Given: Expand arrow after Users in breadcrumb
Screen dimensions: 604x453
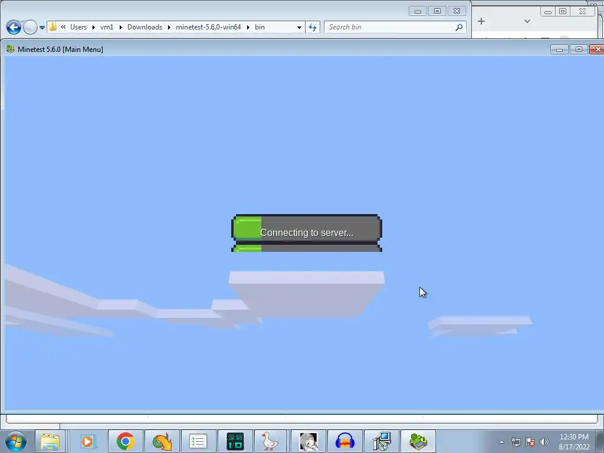Looking at the screenshot, I should pos(94,27).
